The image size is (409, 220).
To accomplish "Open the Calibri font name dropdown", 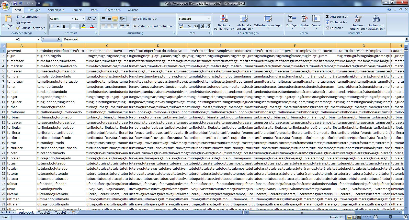I will tap(72, 19).
